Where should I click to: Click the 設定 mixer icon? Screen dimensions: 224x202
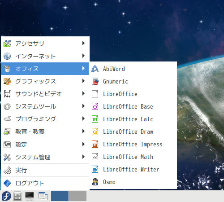(x=7, y=145)
